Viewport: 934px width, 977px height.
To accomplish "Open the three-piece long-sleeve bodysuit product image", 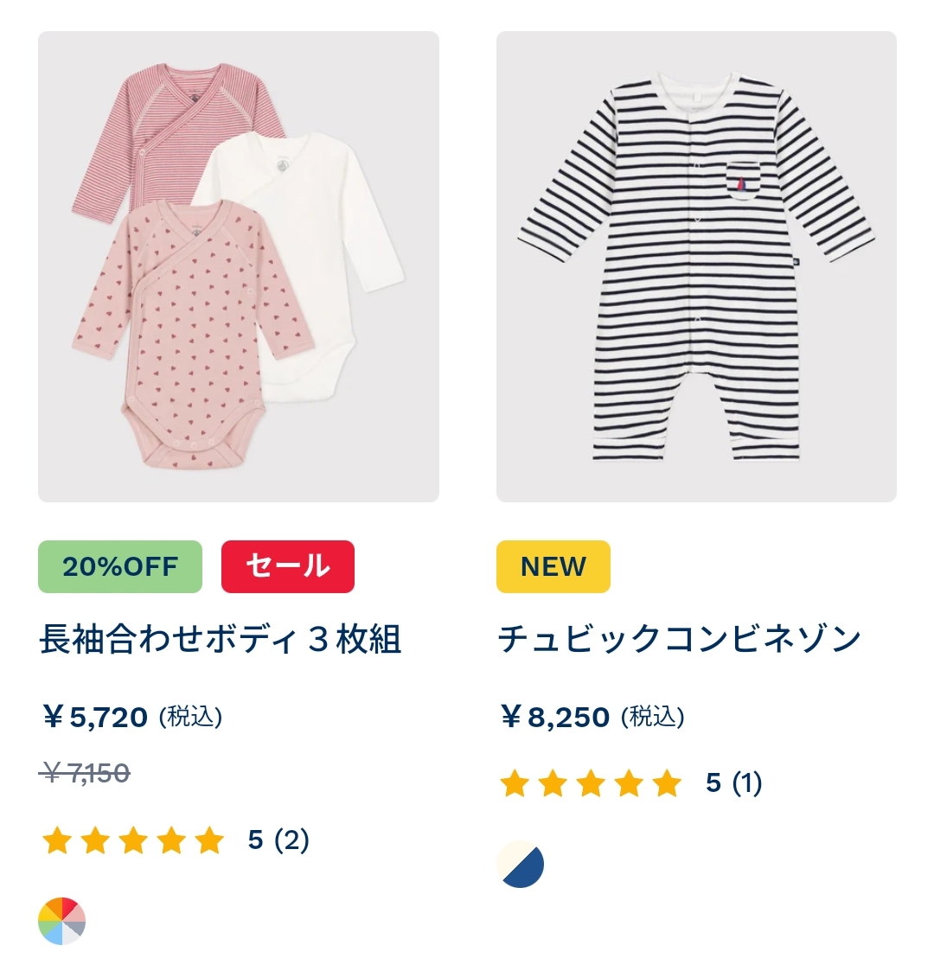I will click(239, 266).
